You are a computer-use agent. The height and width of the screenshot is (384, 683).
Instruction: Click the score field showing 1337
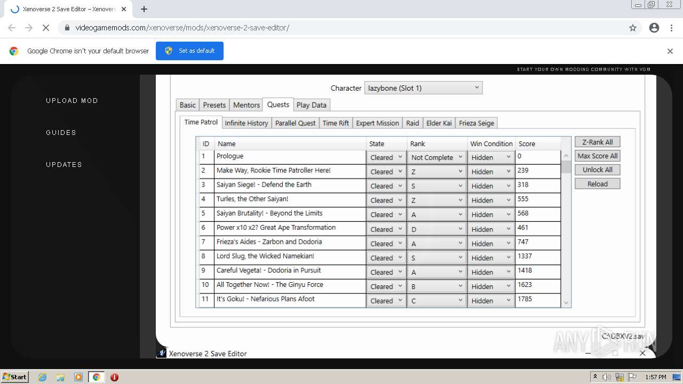point(538,257)
